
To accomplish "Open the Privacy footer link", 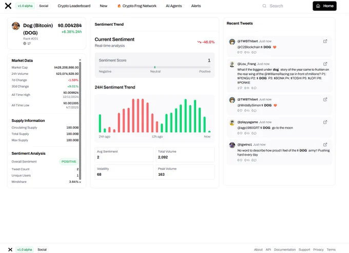I will 318,249.
